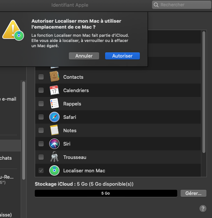Viewport: 212px width, 218px height.
Task: Click the Localiser mon Mac label text
Action: click(x=84, y=170)
